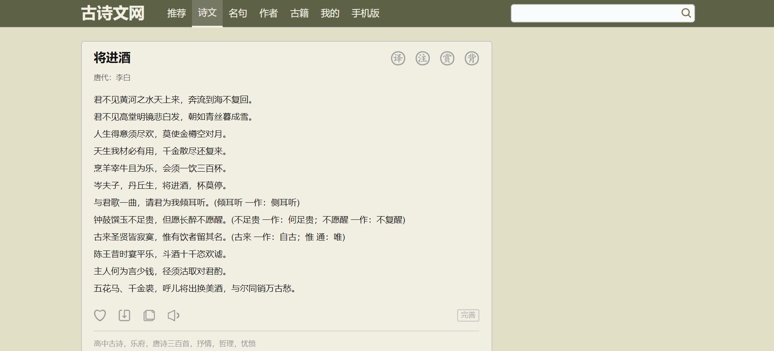
Task: Click the download poem icon
Action: [x=124, y=315]
